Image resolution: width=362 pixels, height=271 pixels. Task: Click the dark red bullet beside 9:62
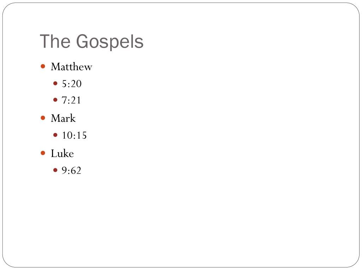point(55,170)
